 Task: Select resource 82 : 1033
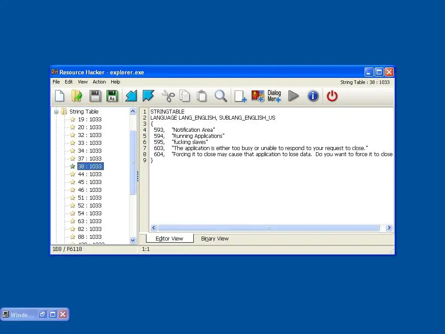click(90, 229)
